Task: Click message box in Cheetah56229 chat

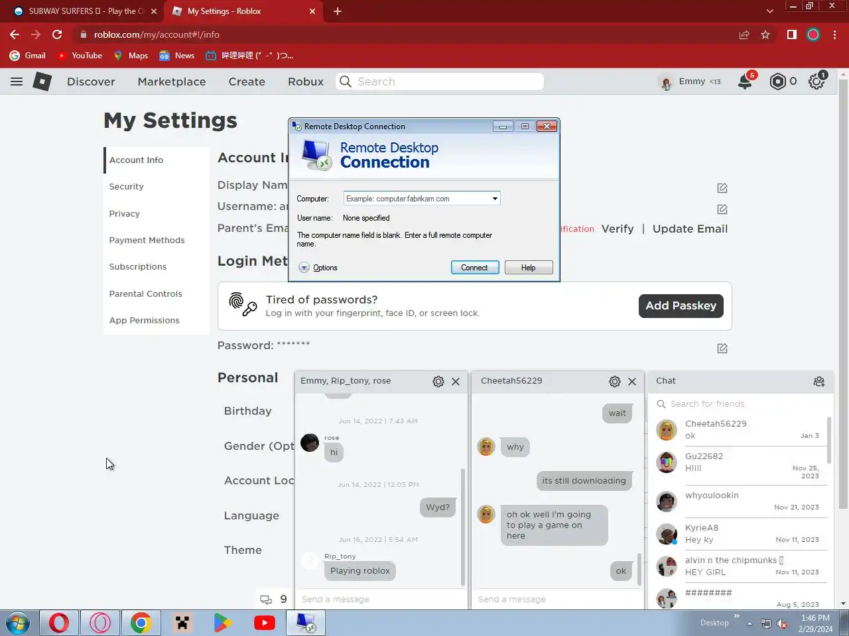Action: pyautogui.click(x=556, y=600)
